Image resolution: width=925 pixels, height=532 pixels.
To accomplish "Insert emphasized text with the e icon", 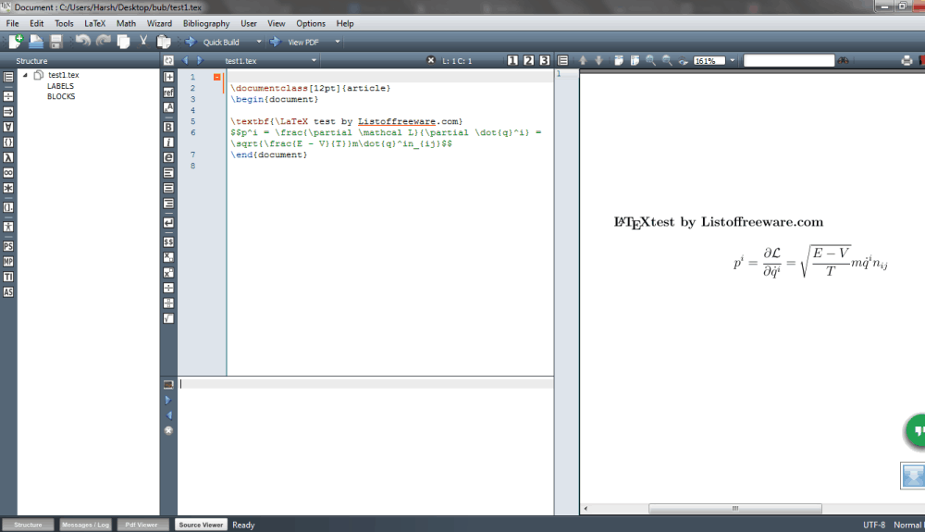I will click(168, 157).
